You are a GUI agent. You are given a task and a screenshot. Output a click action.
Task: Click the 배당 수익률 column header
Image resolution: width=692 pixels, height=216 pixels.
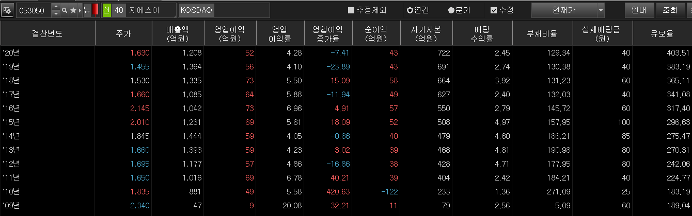[482, 34]
